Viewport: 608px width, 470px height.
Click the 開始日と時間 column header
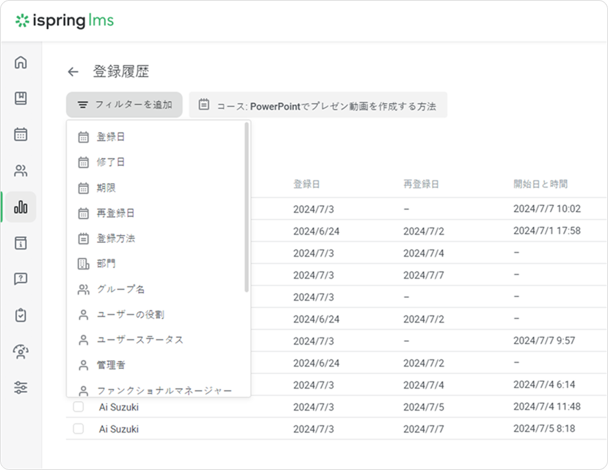coord(540,184)
